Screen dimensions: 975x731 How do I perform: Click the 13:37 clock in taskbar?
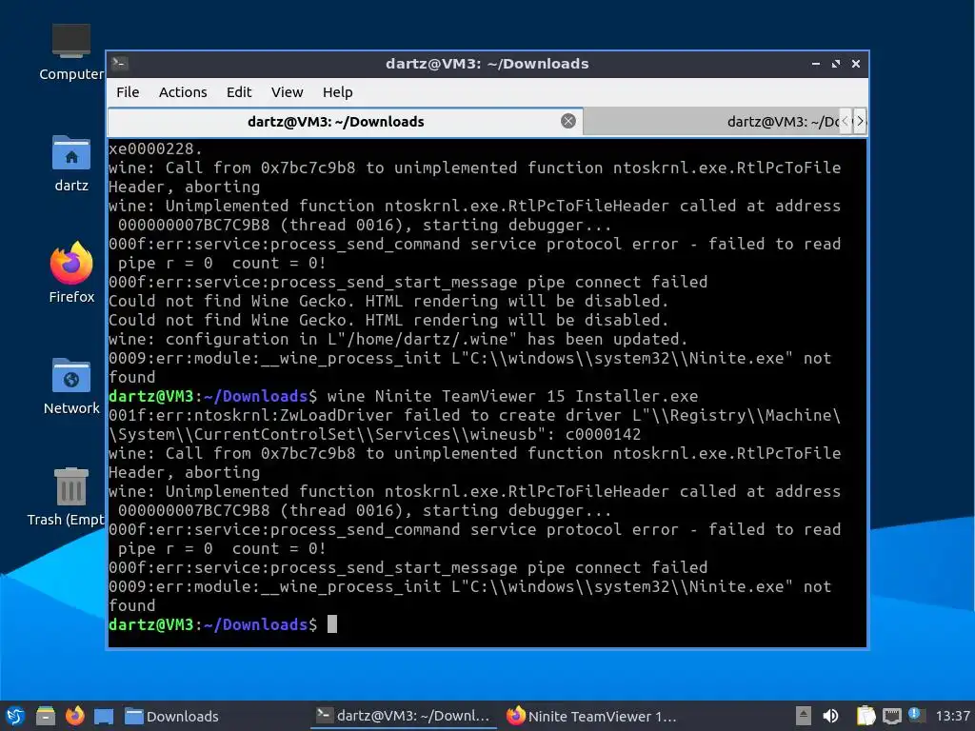(x=952, y=716)
